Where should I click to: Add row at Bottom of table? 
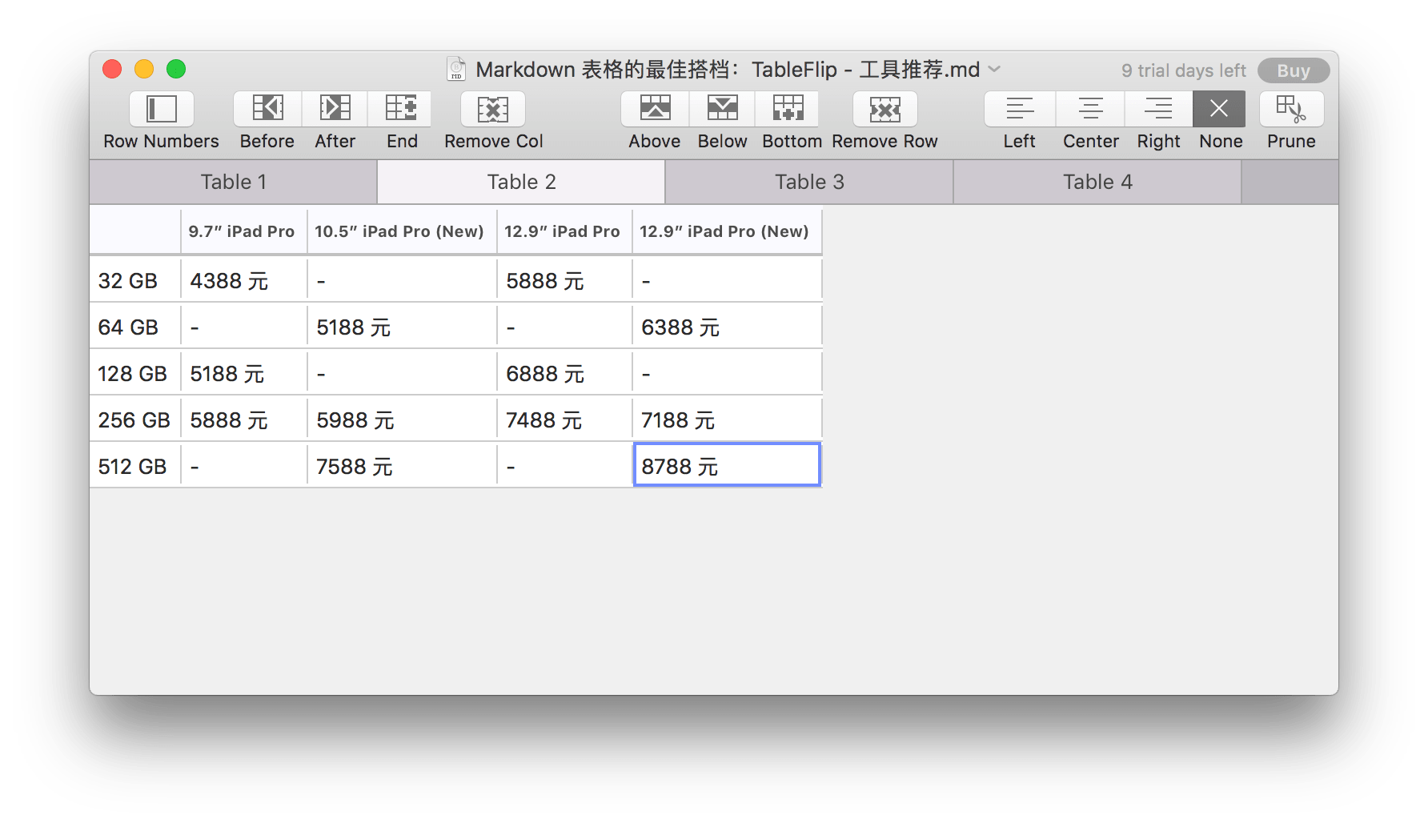(788, 109)
